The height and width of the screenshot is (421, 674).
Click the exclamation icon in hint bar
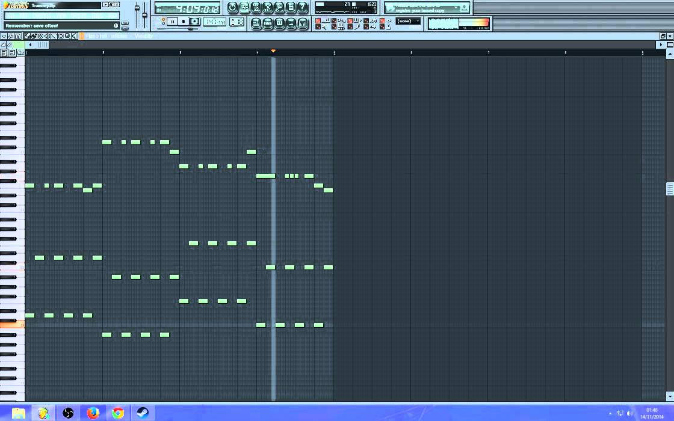[116, 26]
